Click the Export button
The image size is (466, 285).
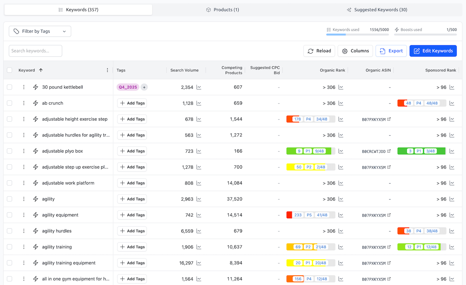[391, 51]
